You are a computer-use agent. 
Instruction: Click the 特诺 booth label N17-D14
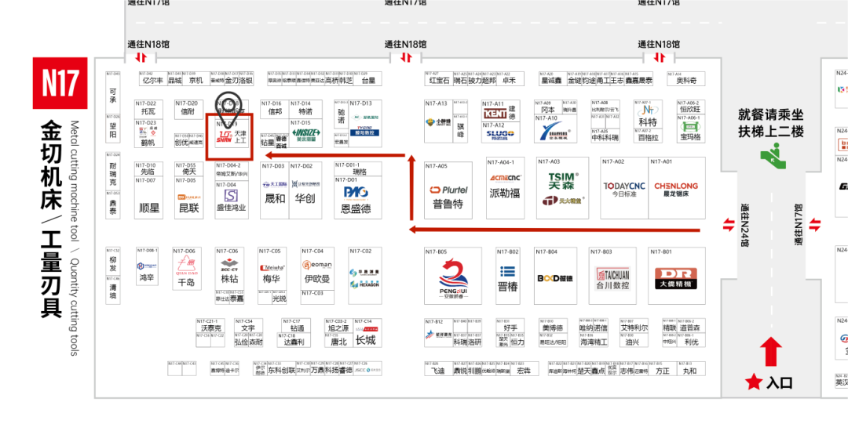pos(305,112)
